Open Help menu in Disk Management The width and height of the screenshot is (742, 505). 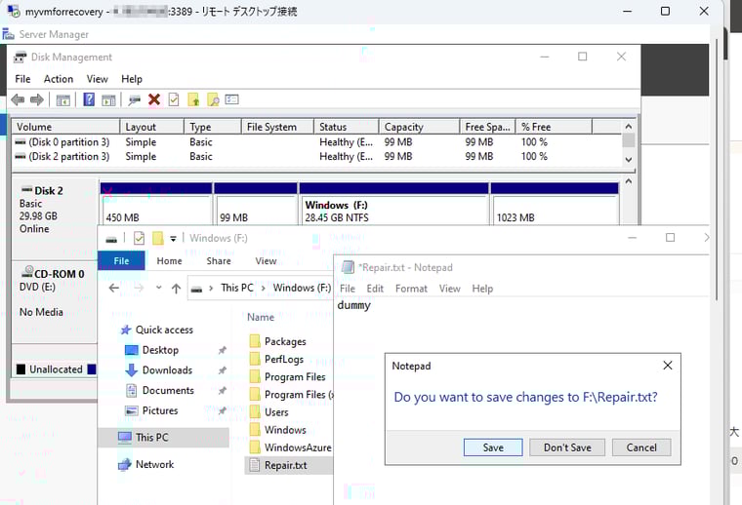point(132,79)
